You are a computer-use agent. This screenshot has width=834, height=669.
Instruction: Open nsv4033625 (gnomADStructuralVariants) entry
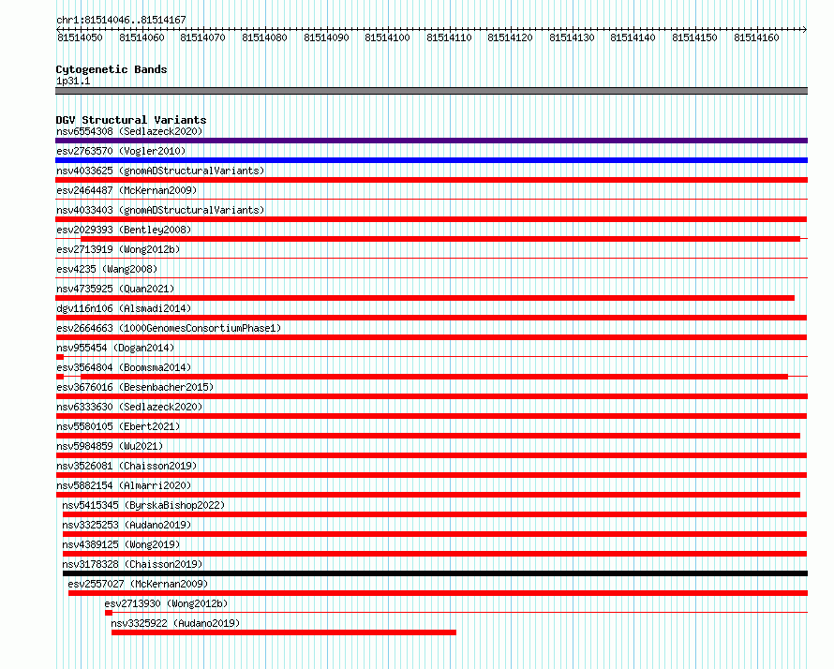coord(160,171)
